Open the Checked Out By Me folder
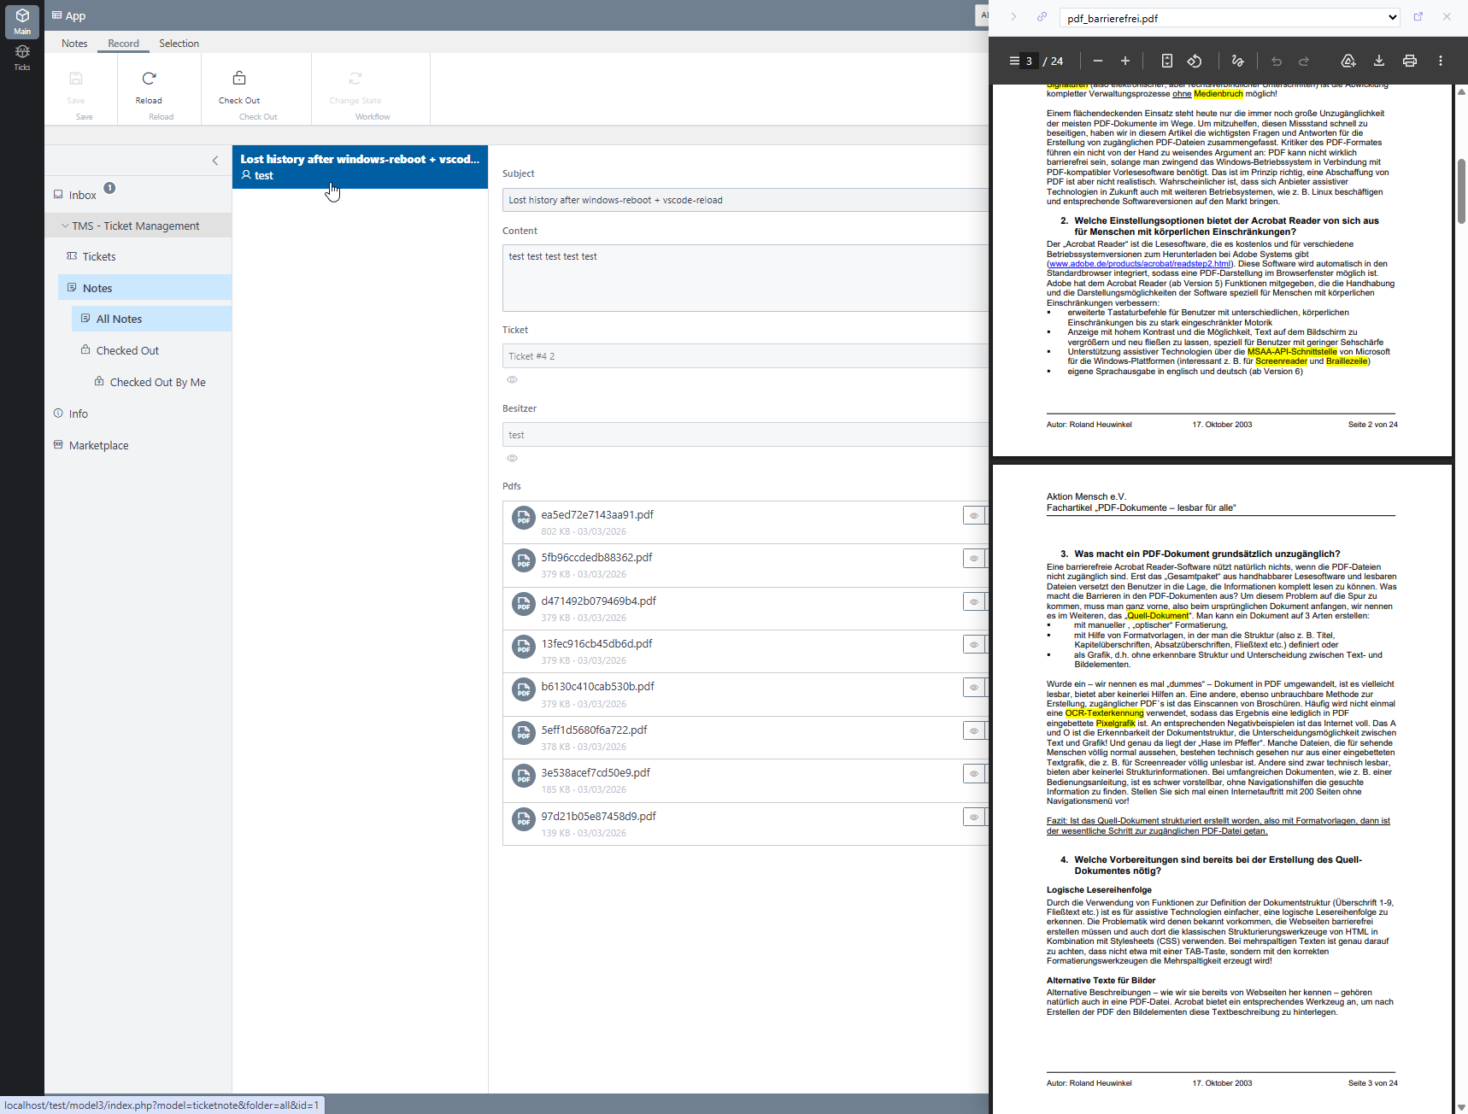The image size is (1468, 1114). coord(157,382)
